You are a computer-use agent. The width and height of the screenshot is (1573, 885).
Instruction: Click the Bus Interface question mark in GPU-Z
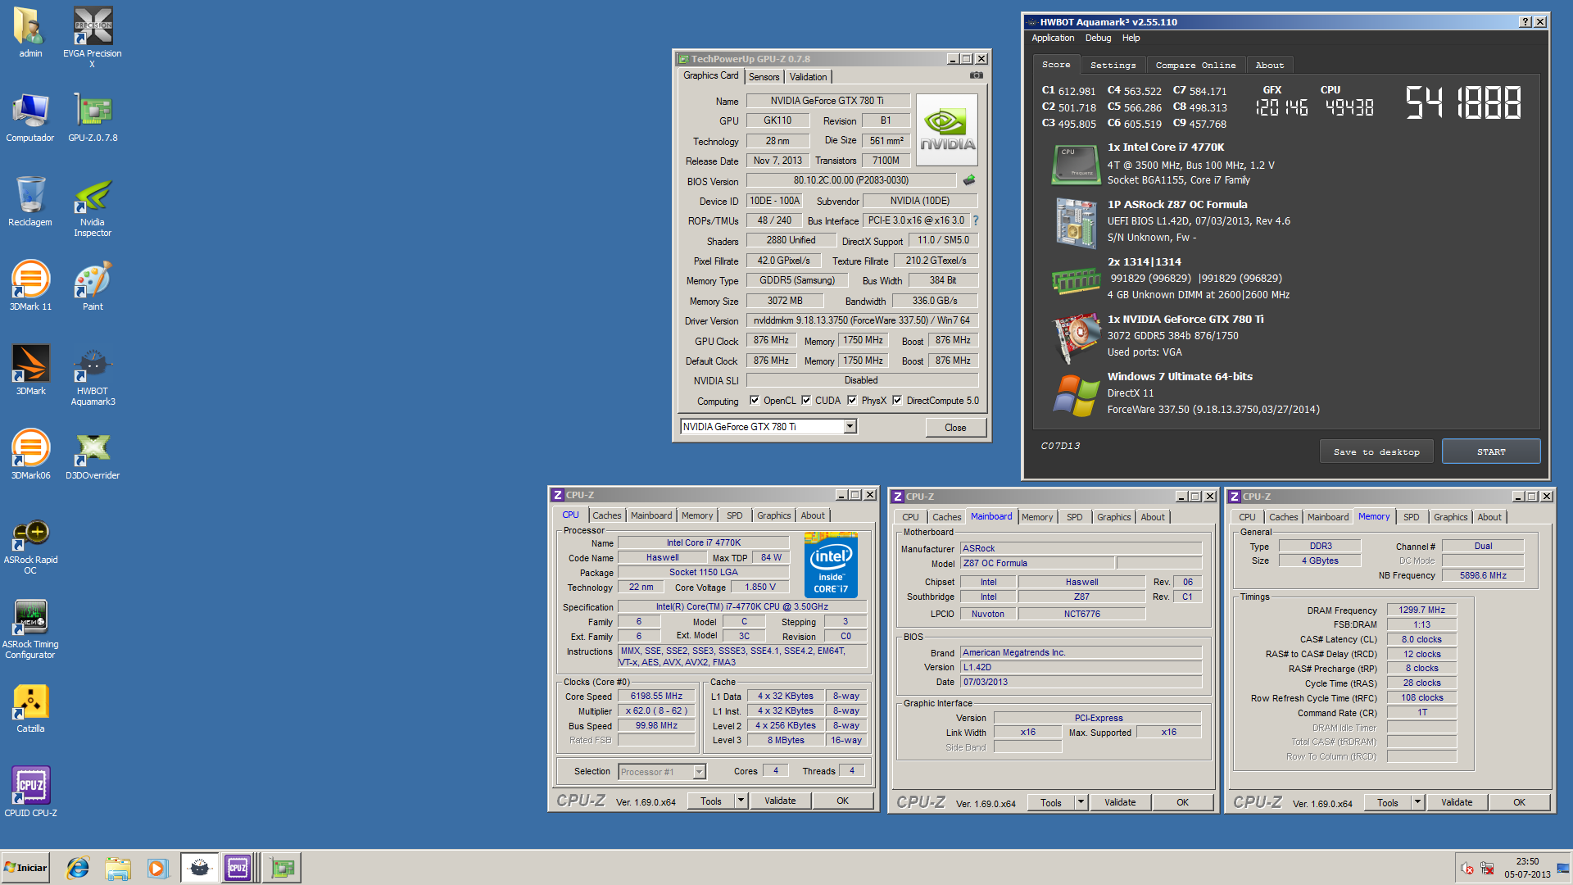click(x=976, y=220)
